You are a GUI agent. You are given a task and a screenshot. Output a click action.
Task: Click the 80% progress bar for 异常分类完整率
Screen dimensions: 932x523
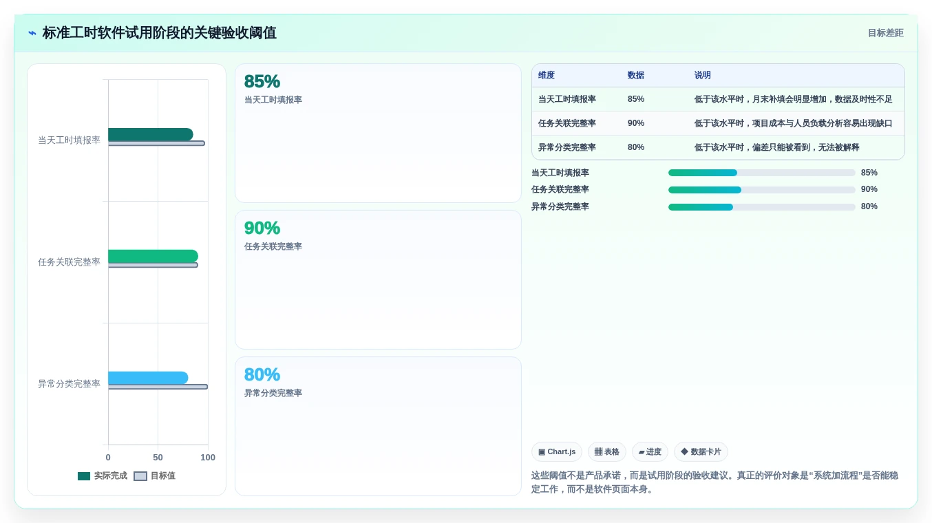762,207
